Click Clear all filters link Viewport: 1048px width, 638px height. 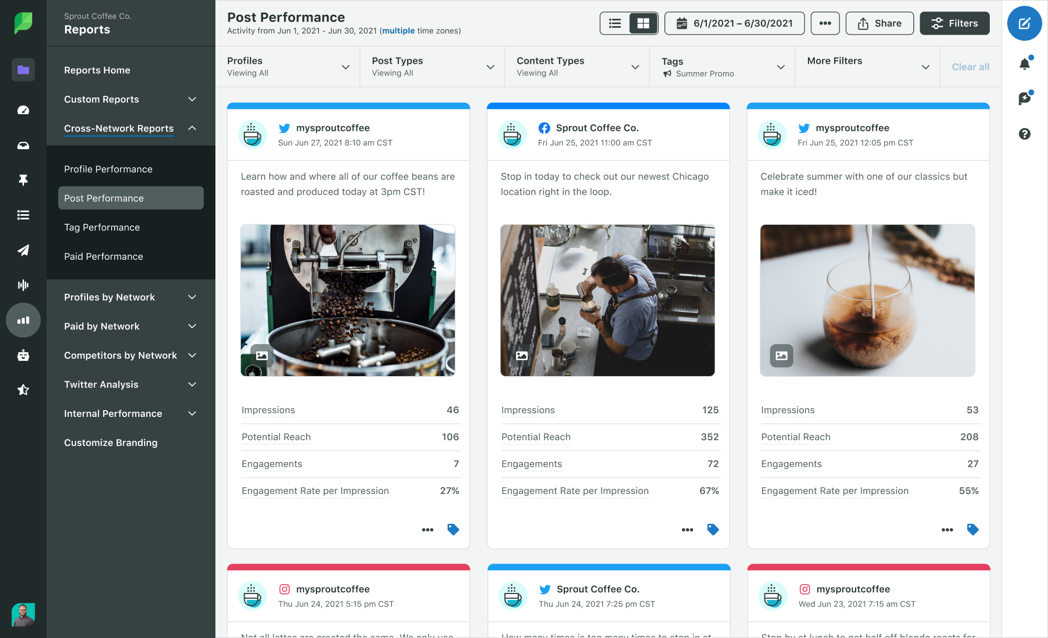(x=971, y=67)
